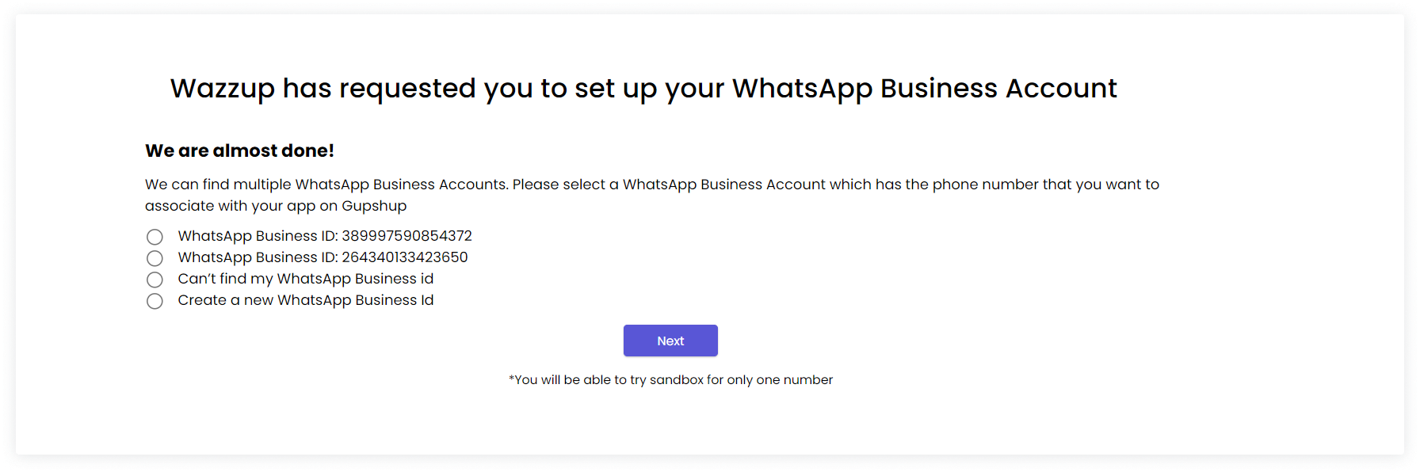This screenshot has width=1420, height=472.
Task: Click the label "WhatsApp Business ID: 264340133423650"
Action: coord(323,257)
